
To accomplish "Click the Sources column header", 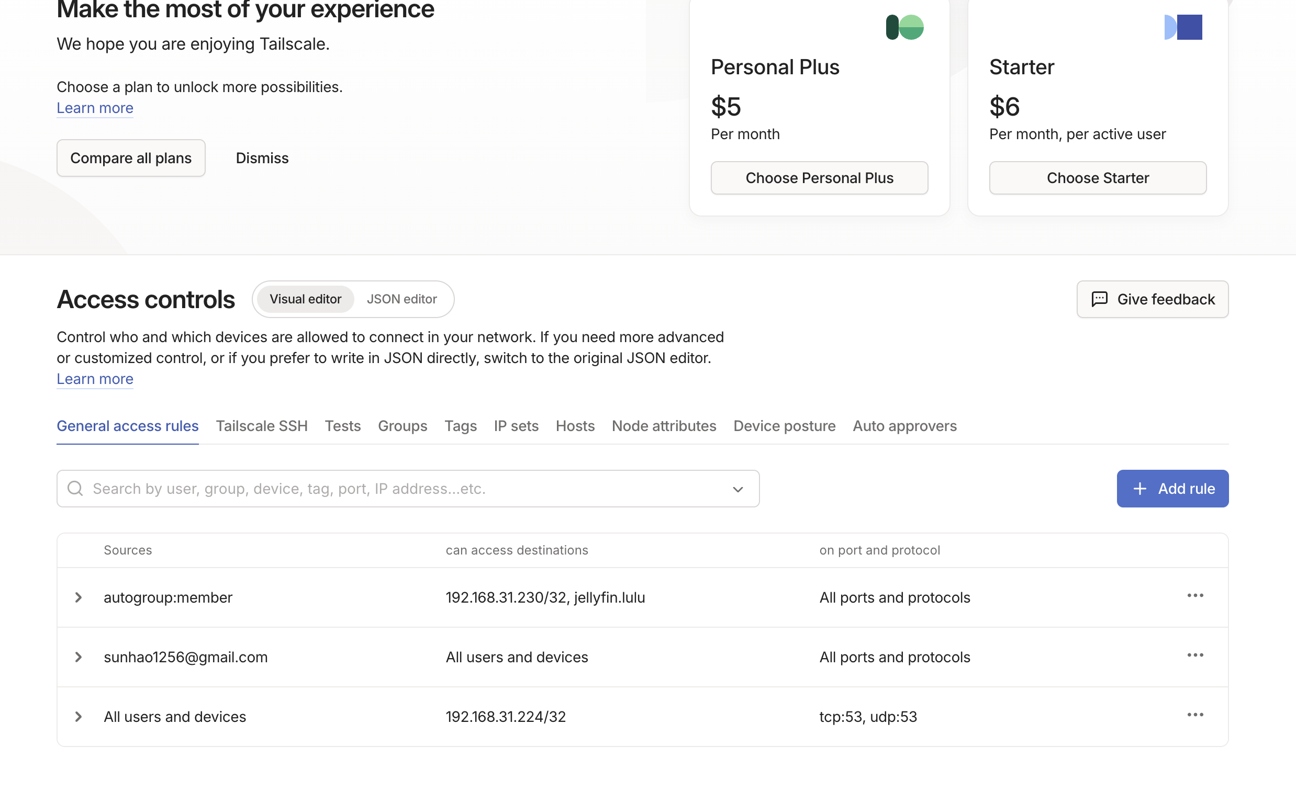I will coord(128,550).
